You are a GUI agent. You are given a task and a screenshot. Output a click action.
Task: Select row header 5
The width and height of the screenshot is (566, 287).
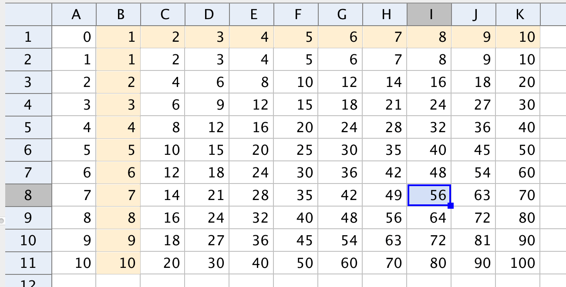27,127
